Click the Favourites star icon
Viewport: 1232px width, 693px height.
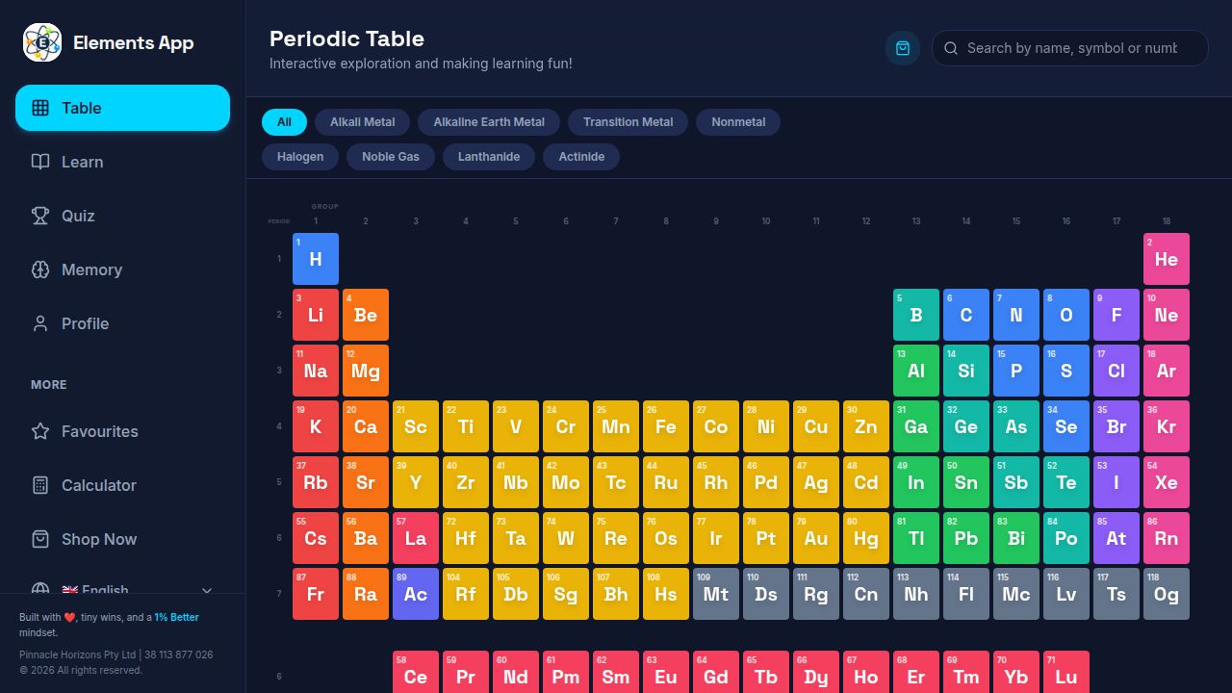point(40,431)
